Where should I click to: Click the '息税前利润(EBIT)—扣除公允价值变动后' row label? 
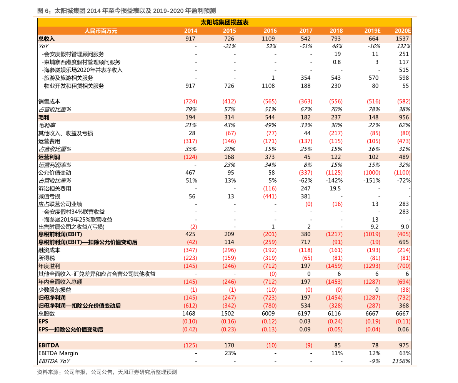pos(88,242)
